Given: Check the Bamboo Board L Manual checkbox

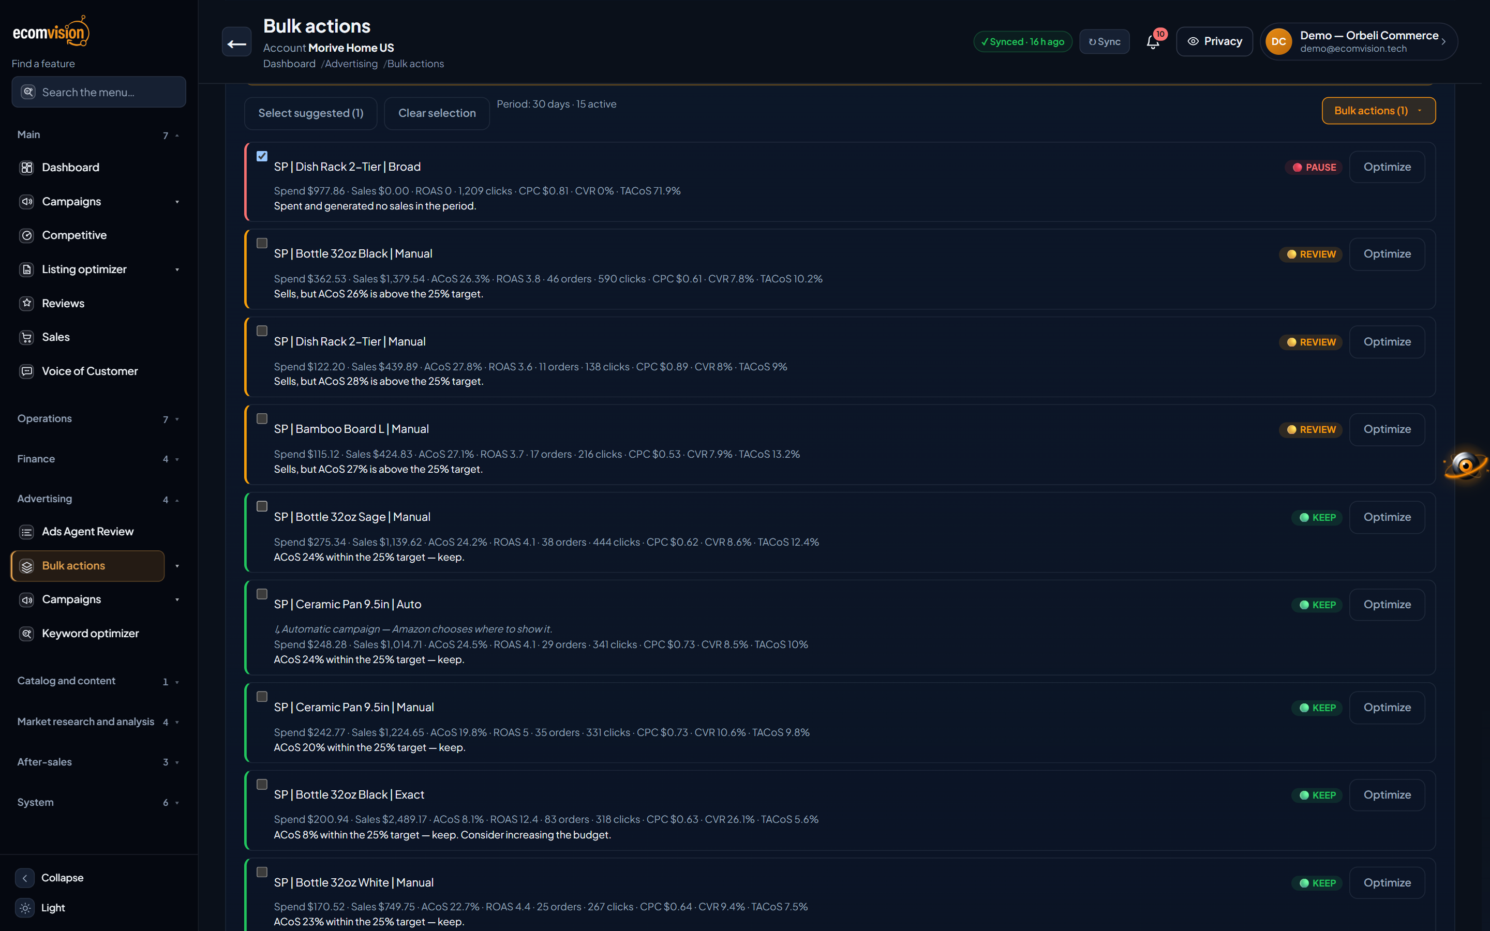Looking at the screenshot, I should [262, 419].
